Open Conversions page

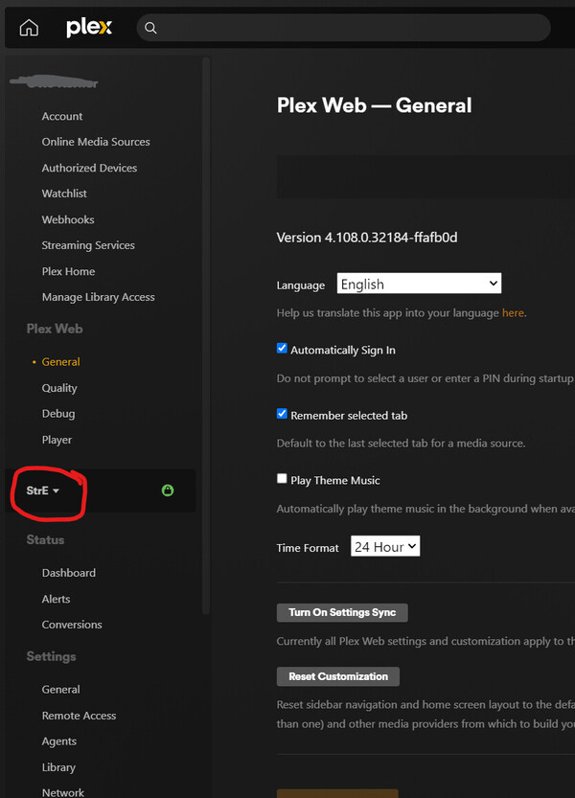(72, 625)
